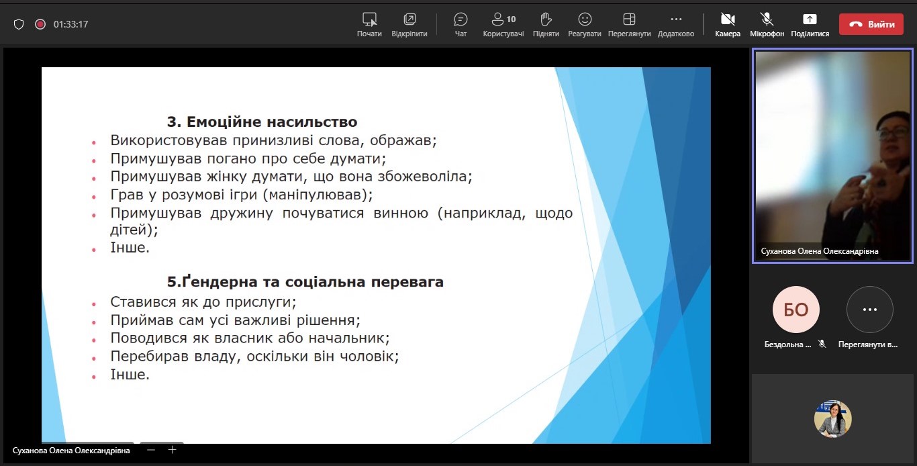Click the БО participant avatar
Screen dimensions: 917x466
click(795, 310)
